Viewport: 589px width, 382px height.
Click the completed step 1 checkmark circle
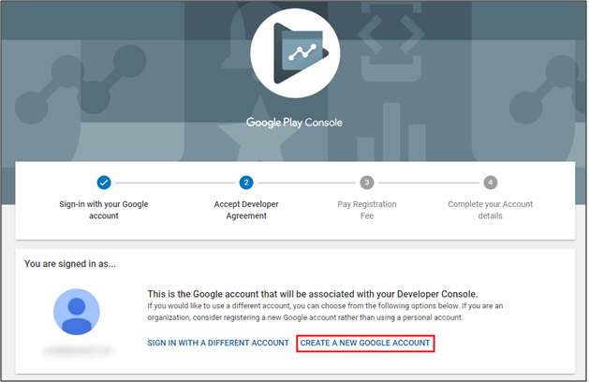103,182
